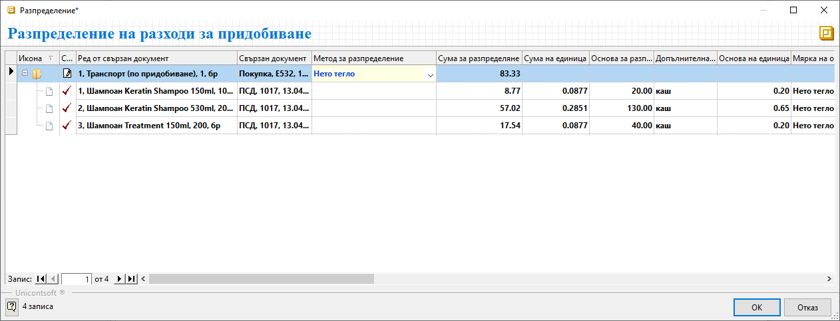840x321 pixels.
Task: Open the Икона column filter arrow
Action: (52, 58)
